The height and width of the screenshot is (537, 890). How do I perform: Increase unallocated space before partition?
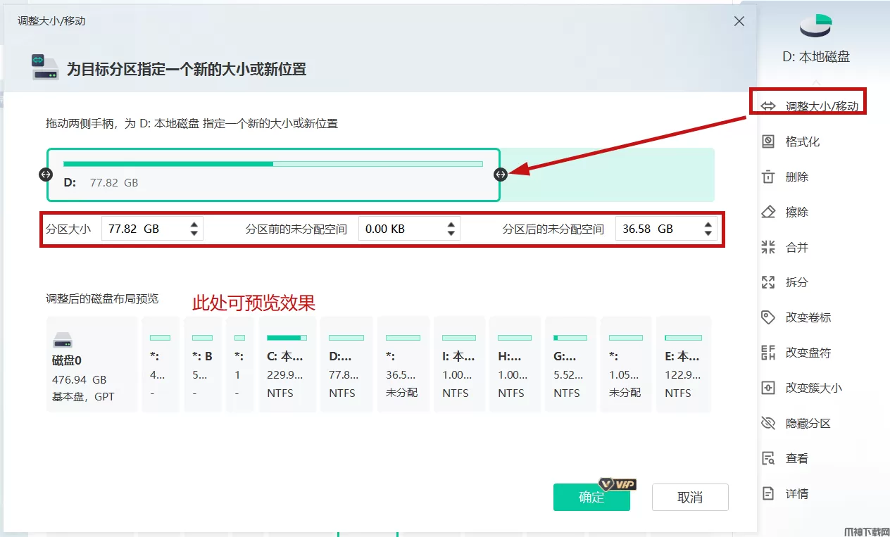(x=451, y=225)
